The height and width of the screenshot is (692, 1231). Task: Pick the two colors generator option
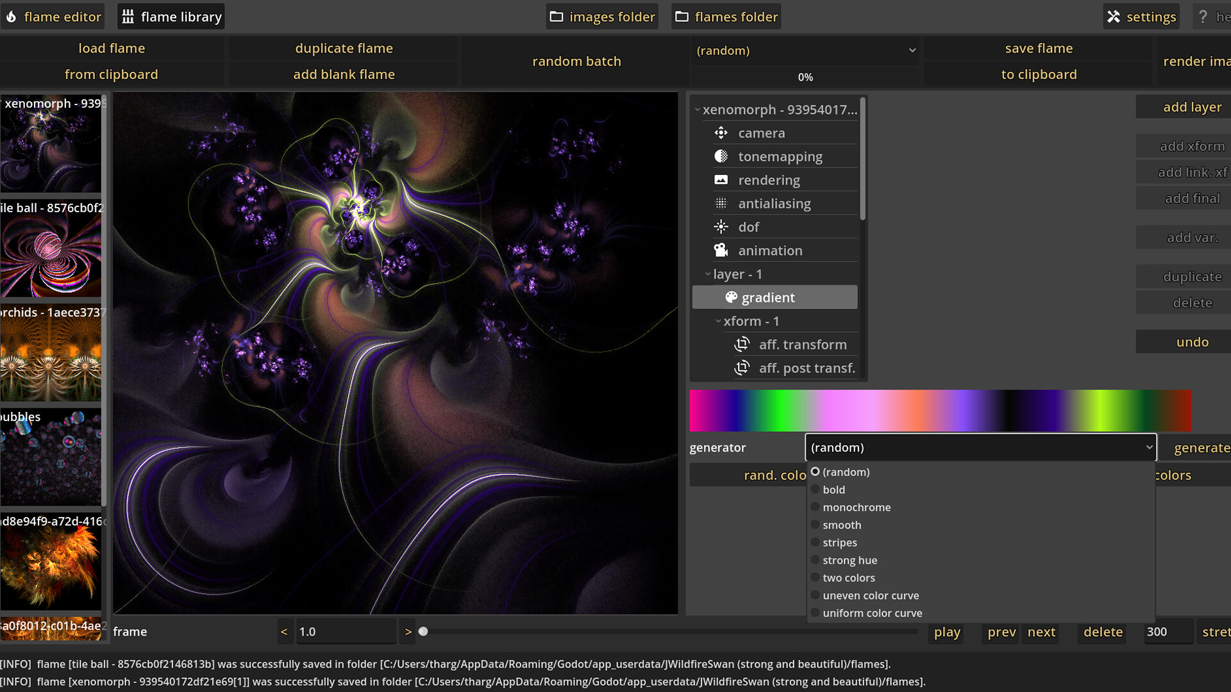[849, 577]
